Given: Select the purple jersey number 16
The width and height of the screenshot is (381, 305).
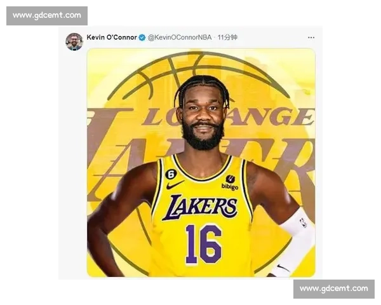Looking at the screenshot, I should [203, 244].
